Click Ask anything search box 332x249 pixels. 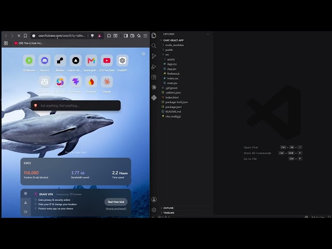coord(76,105)
